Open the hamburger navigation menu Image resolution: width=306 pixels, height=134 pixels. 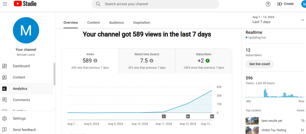(x=5, y=4)
